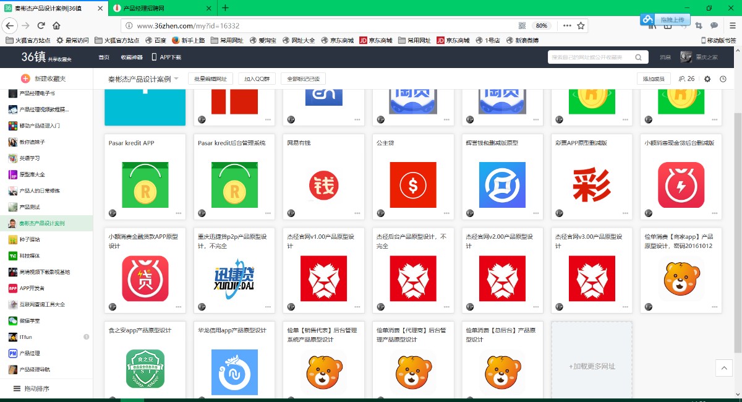Image resolution: width=742 pixels, height=402 pixels.
Task: Bookmark this page with the star icon
Action: [581, 26]
